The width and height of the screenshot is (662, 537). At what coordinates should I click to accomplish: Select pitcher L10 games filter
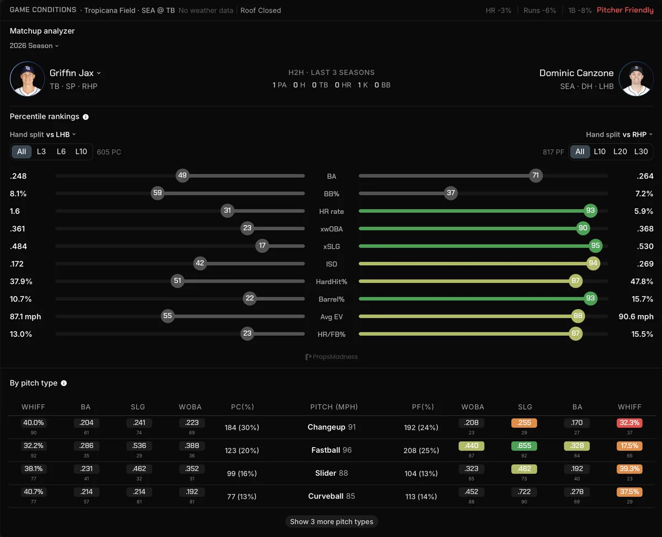(x=81, y=152)
